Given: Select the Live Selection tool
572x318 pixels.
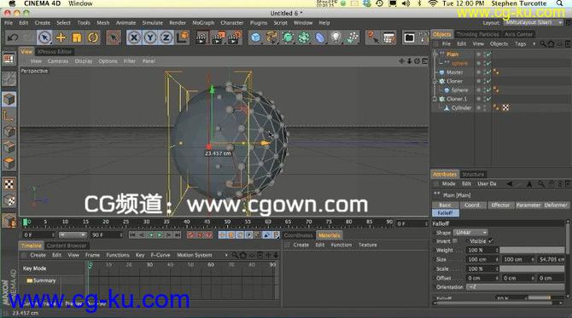Looking at the screenshot, I should (44, 38).
